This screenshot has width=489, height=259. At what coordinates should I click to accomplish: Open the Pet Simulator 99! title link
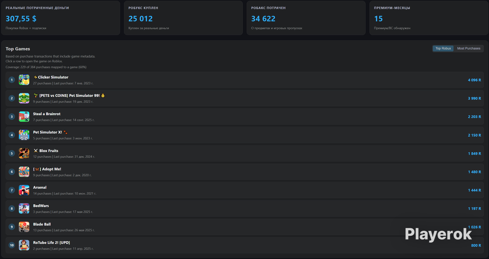coord(69,96)
